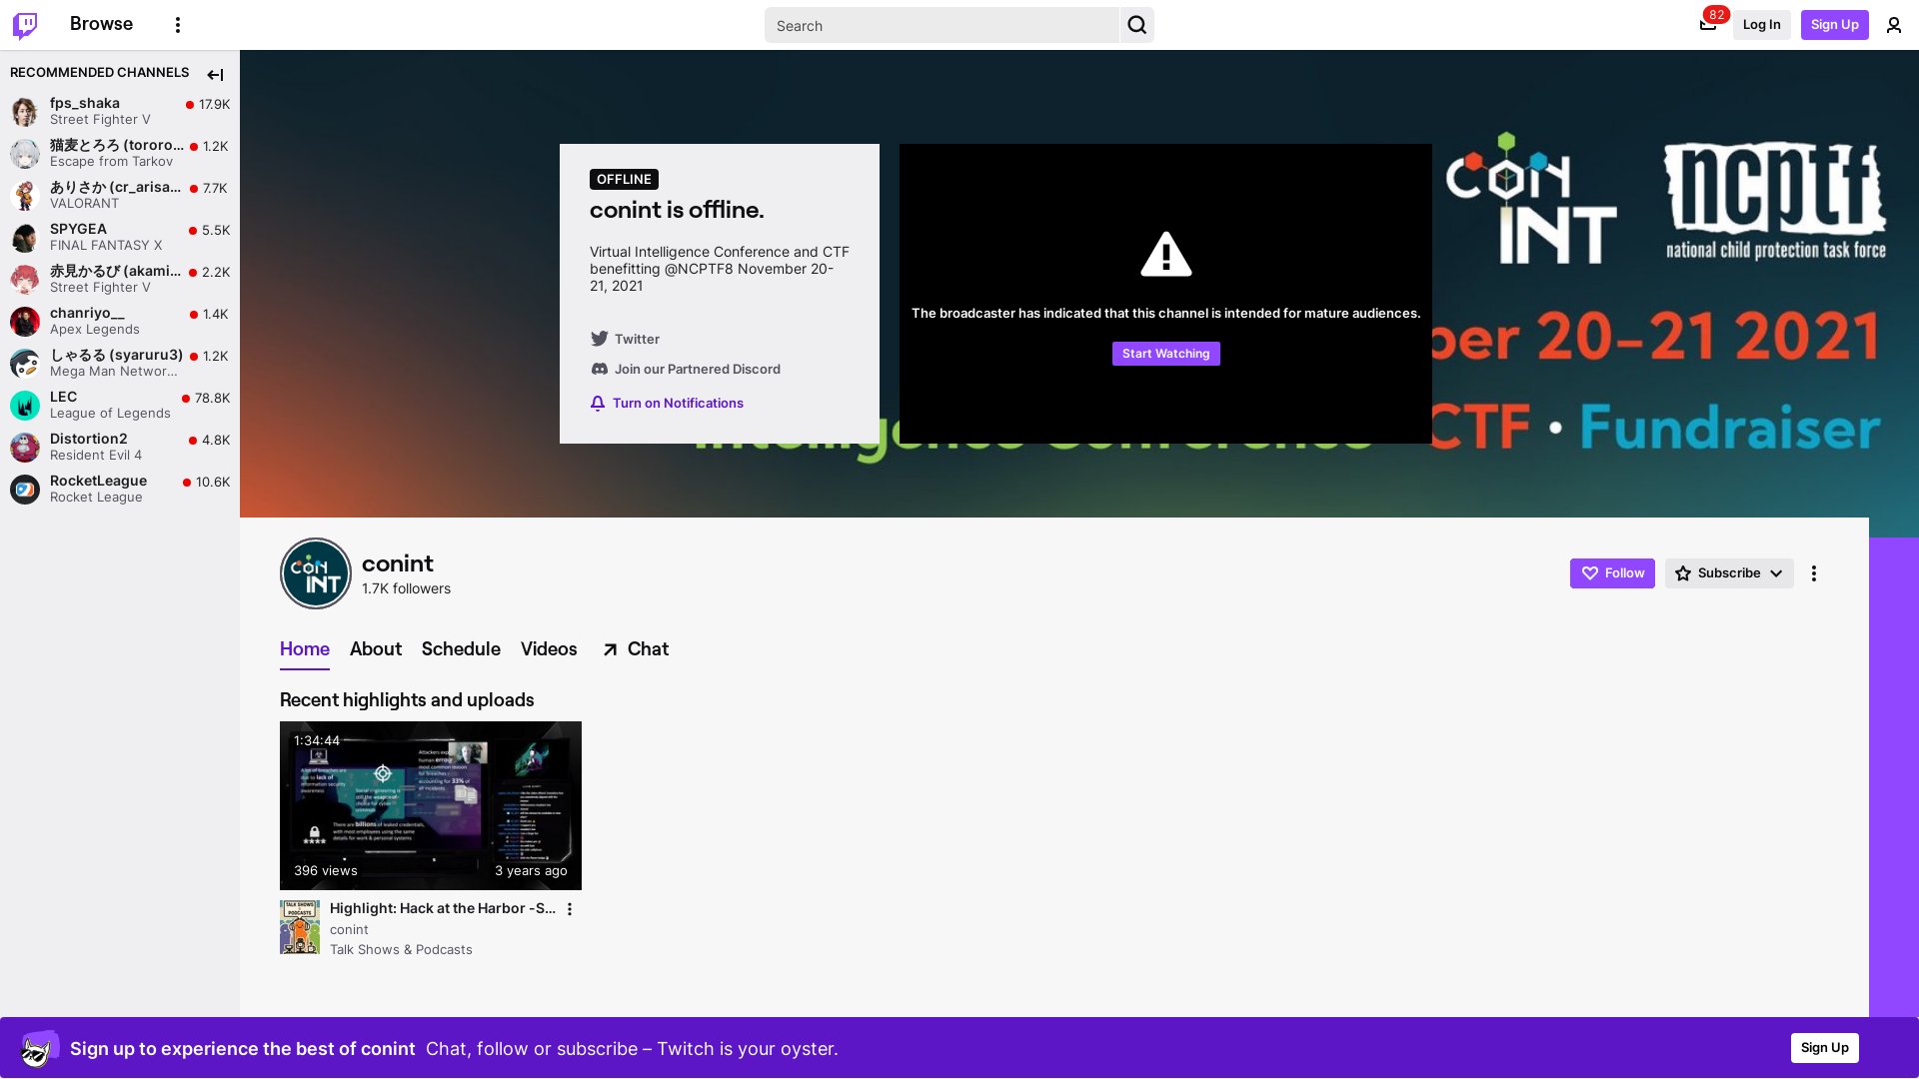
Task: Select LEC League of Legends row
Action: 120,405
